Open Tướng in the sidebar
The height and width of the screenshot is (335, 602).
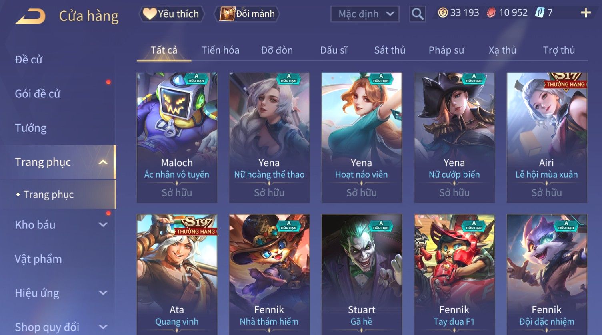point(31,128)
